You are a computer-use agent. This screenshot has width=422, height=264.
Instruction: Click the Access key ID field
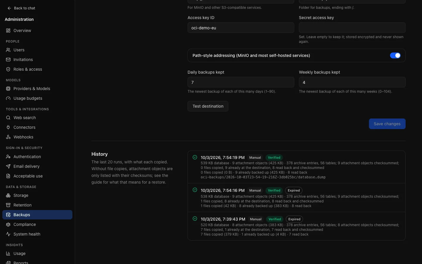click(x=241, y=28)
